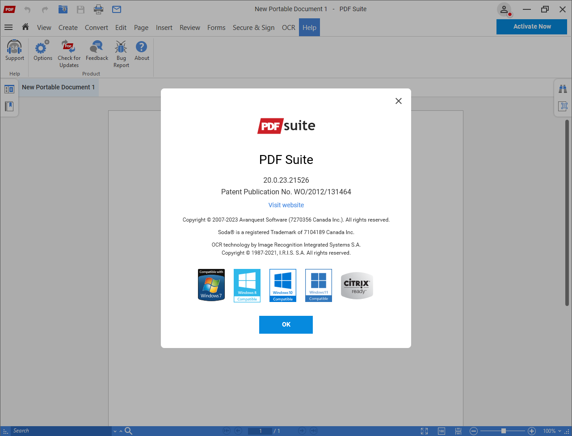The width and height of the screenshot is (572, 436).
Task: Click the zoom in plus button
Action: [532, 431]
